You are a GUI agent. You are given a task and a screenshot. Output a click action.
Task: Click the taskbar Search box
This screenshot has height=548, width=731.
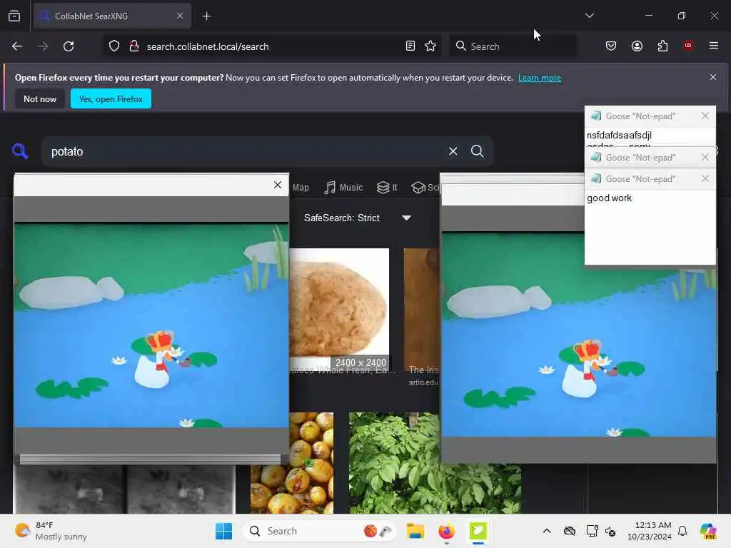tap(320, 531)
